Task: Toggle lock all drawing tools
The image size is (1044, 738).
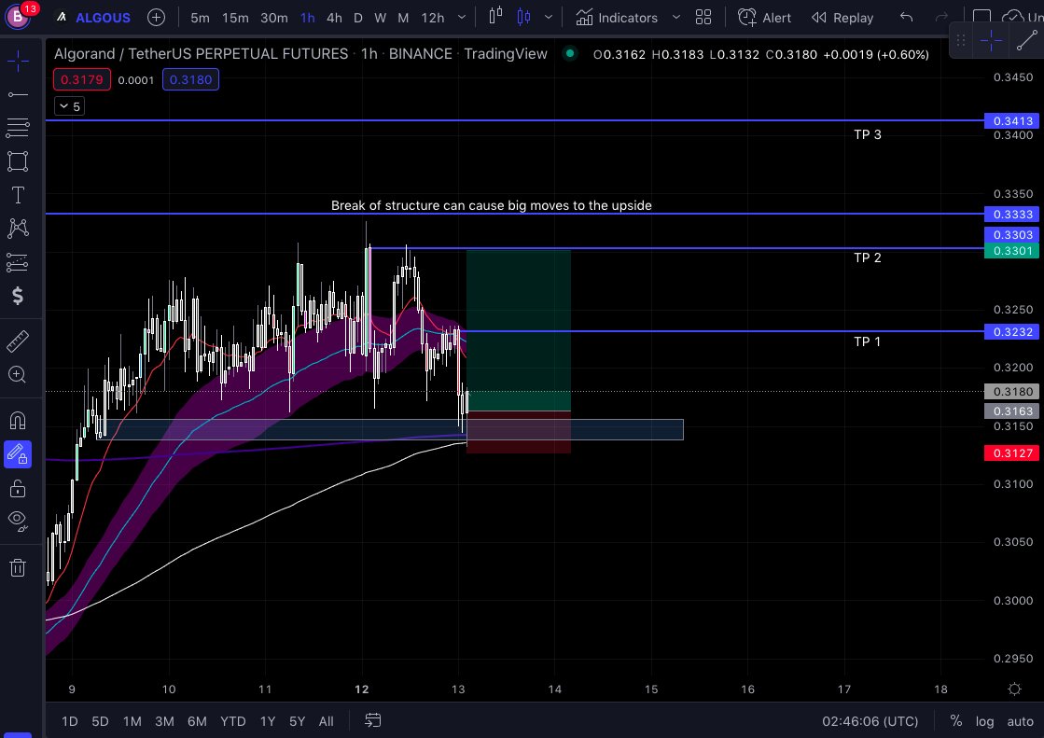Action: pos(18,489)
